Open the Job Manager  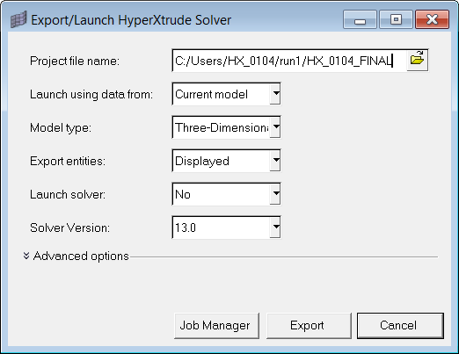[x=216, y=326]
